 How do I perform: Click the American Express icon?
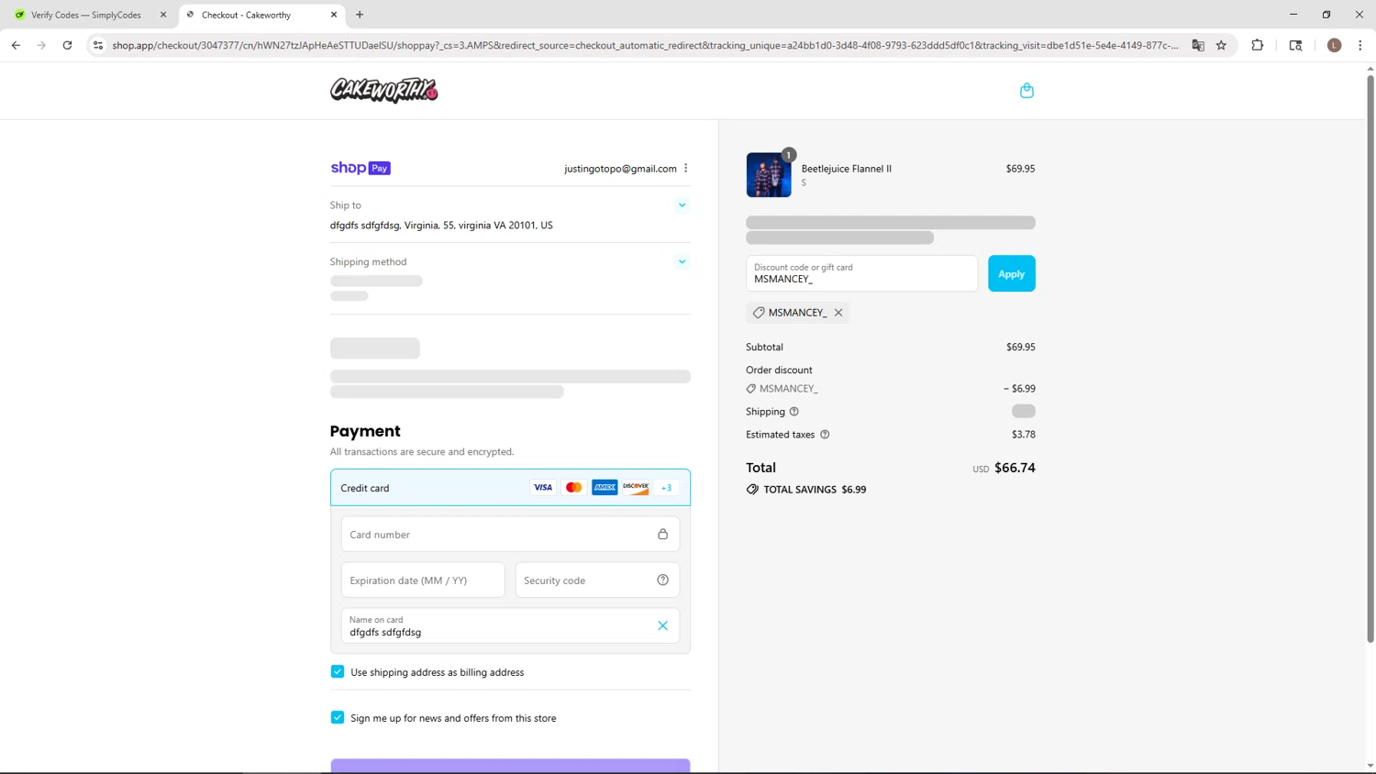(x=605, y=487)
